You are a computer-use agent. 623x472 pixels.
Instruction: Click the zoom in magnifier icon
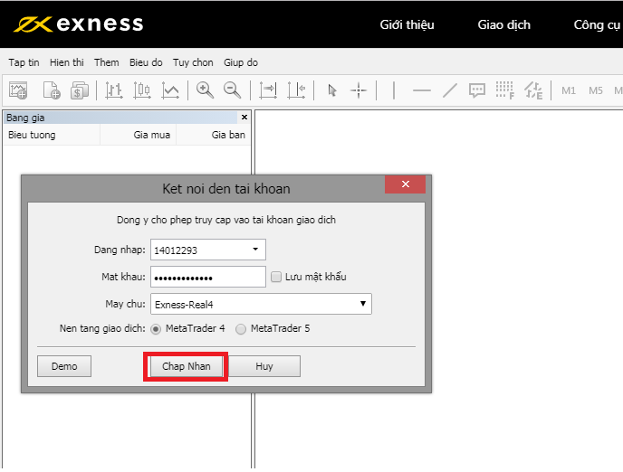[206, 90]
